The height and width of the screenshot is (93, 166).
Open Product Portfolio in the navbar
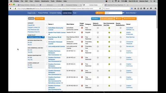(x=43, y=13)
